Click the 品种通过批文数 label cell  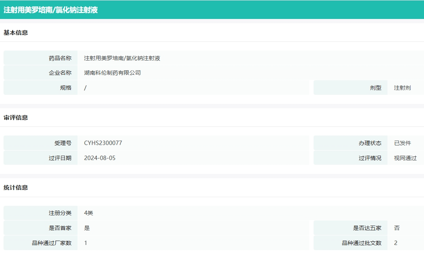350,243
